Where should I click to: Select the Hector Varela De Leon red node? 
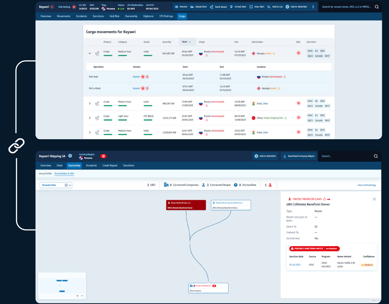(186, 205)
